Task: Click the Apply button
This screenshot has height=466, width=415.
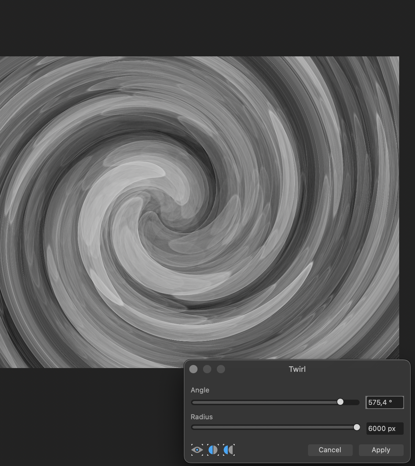Action: tap(381, 450)
